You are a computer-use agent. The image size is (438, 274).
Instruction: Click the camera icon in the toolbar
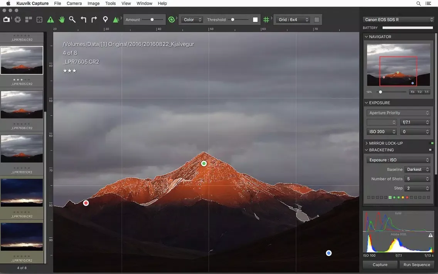click(7, 20)
